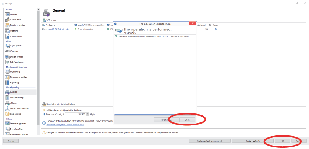Click Restart all steadyPRINT Server services link
This screenshot has width=309, height=149.
click(x=65, y=125)
